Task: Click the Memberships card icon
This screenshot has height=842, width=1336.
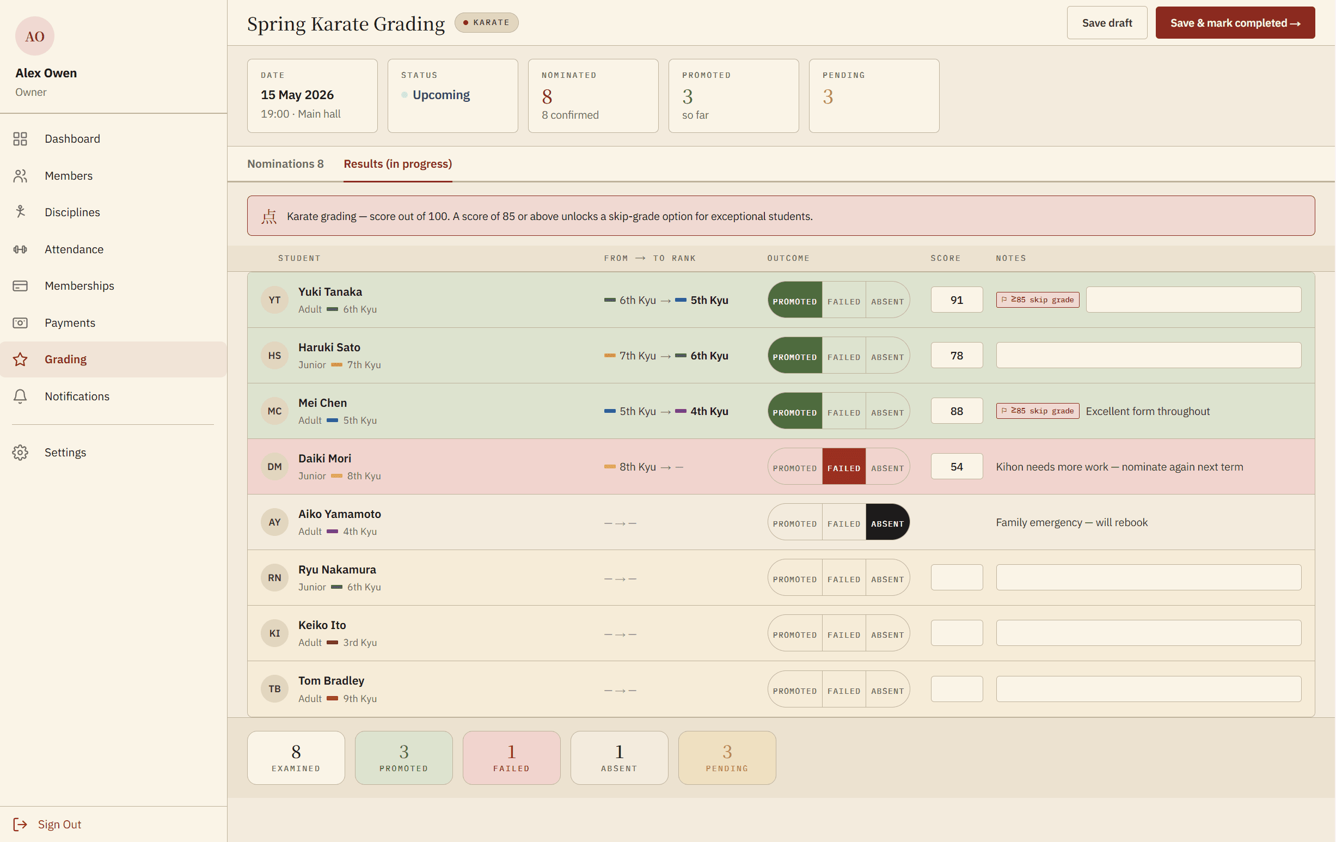Action: pyautogui.click(x=20, y=286)
